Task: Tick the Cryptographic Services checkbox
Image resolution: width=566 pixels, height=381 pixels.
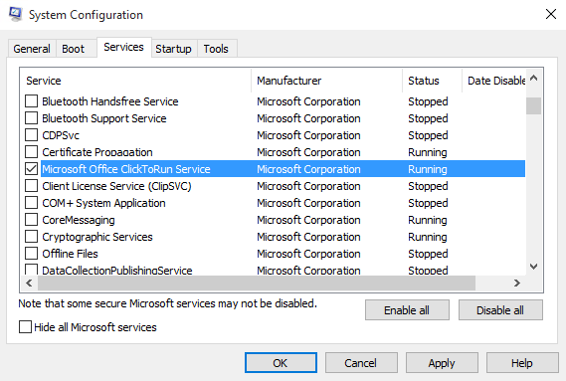Action: [x=32, y=237]
